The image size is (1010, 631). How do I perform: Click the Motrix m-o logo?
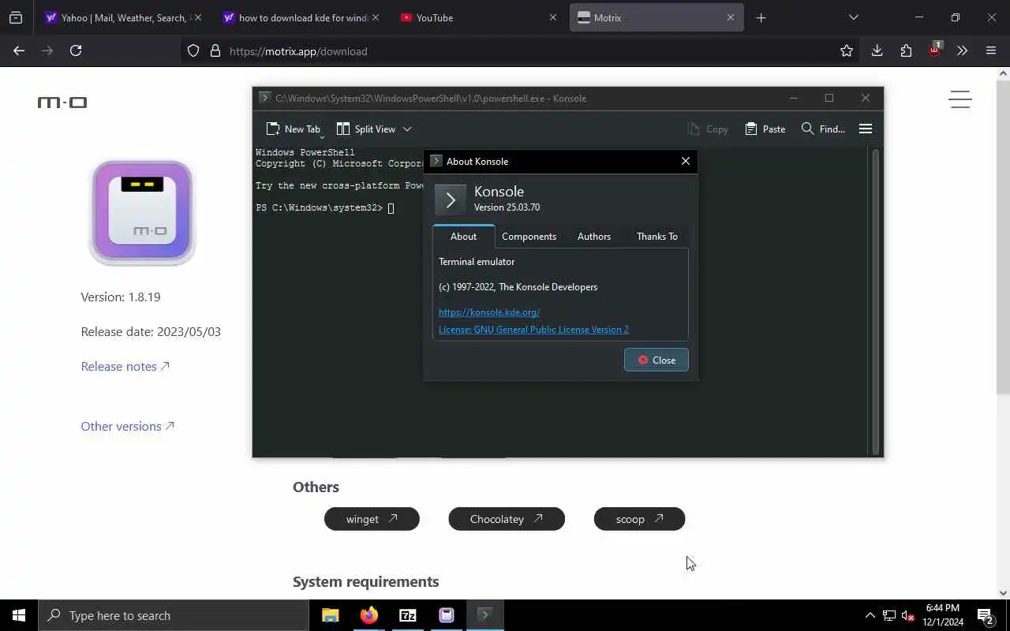62,102
